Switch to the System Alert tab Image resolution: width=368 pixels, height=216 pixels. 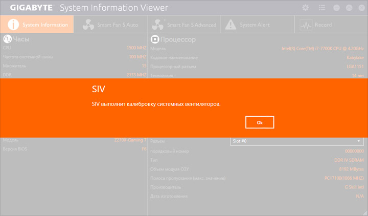point(258,25)
